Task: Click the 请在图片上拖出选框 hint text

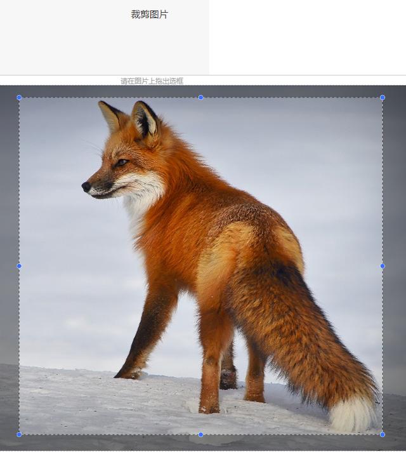Action: [x=152, y=81]
